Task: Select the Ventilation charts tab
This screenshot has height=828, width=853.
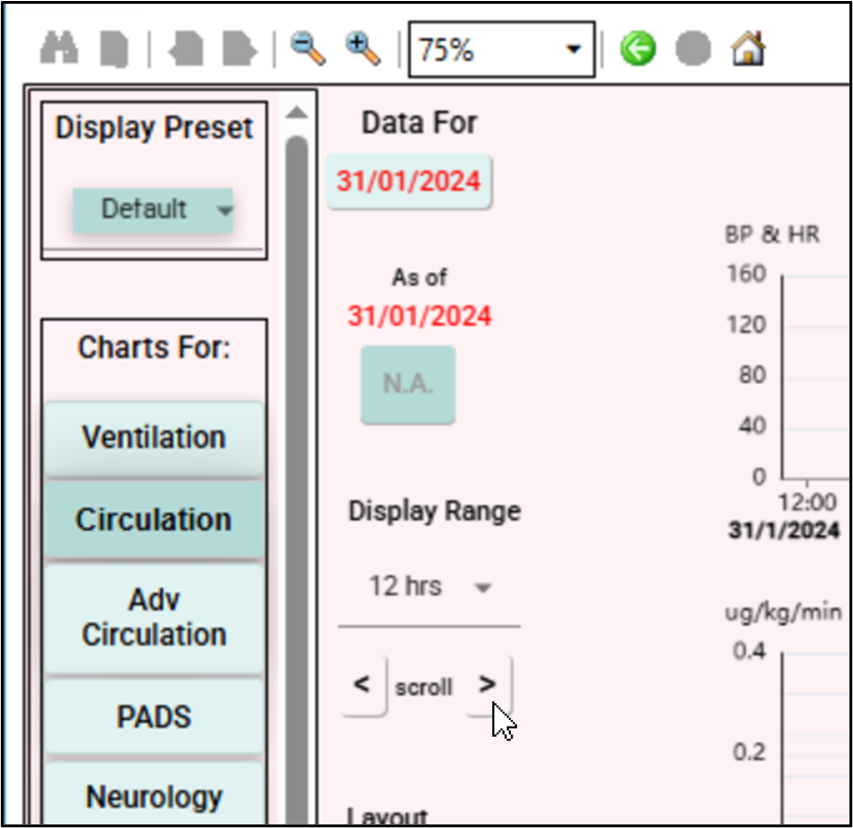Action: [x=153, y=437]
